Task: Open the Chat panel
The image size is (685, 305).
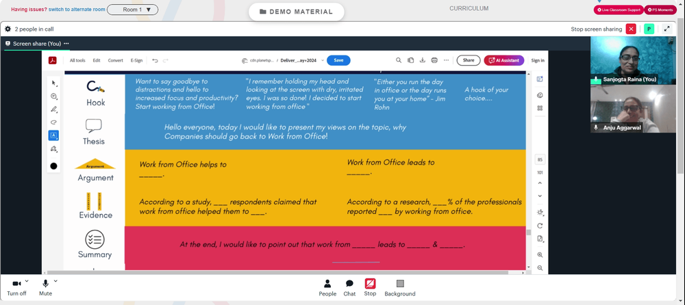Action: pyautogui.click(x=349, y=288)
